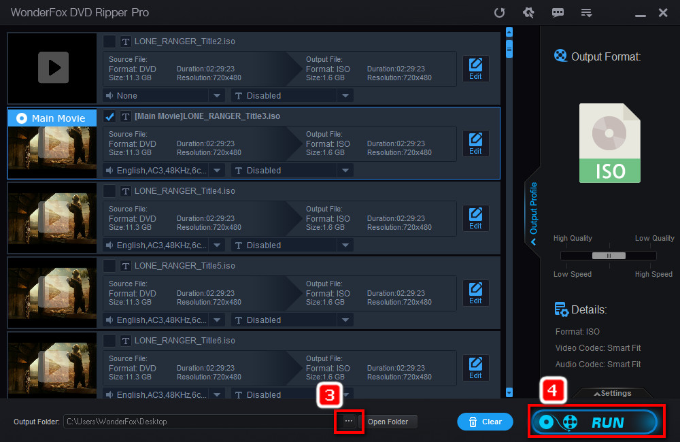The image size is (680, 442).
Task: Click the 'Format: ISO' details text
Action: [x=577, y=331]
